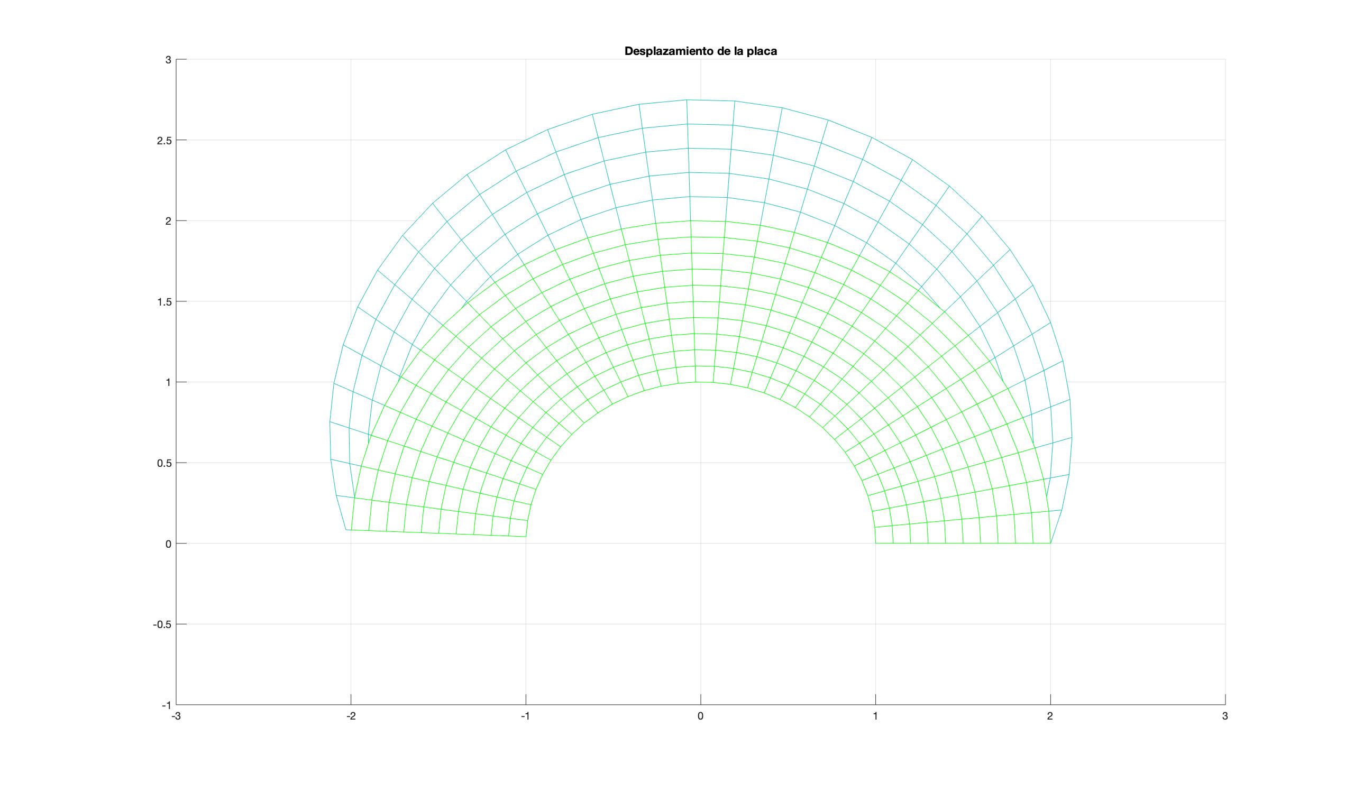This screenshot has height=792, width=1354.
Task: Click the x-axis tick label 2
Action: click(1050, 716)
